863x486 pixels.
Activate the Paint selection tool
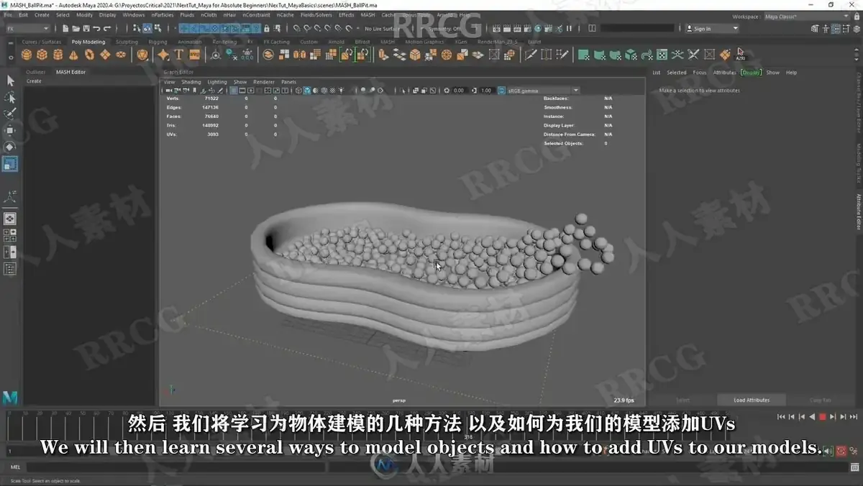tap(10, 114)
